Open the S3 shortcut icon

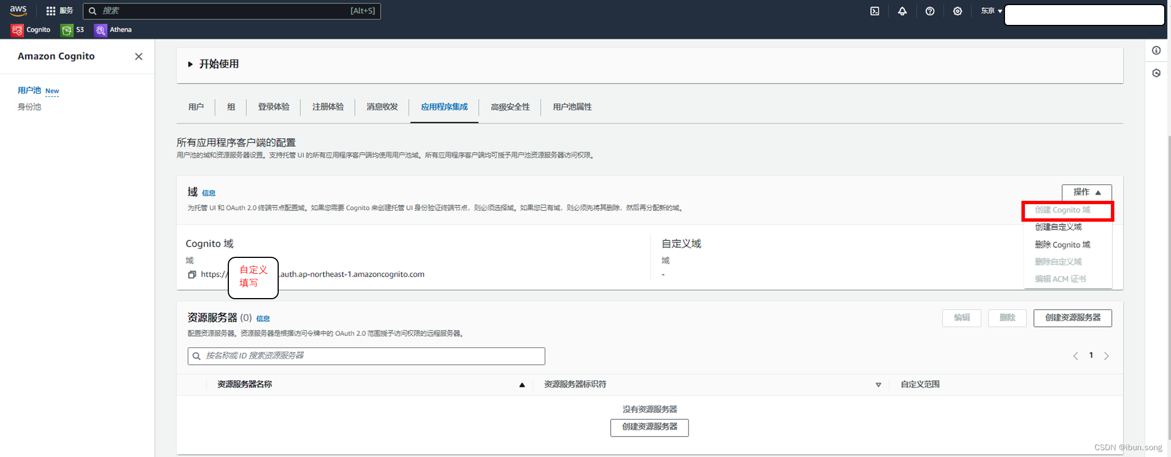66,30
